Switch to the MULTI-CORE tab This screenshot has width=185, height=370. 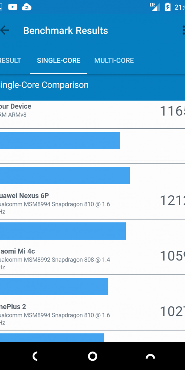(x=114, y=61)
